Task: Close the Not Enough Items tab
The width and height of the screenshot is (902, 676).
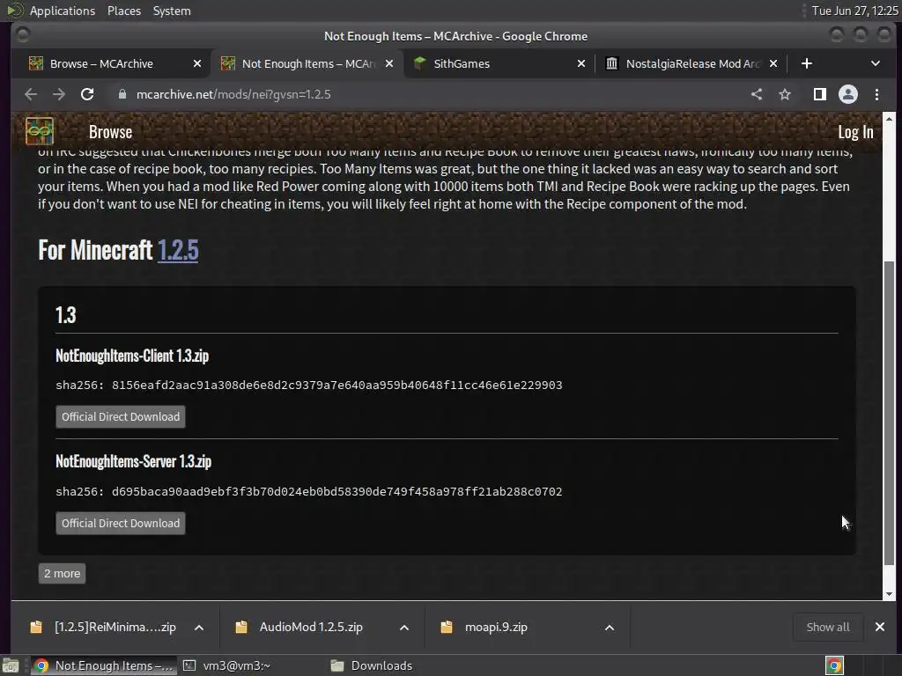Action: (389, 63)
